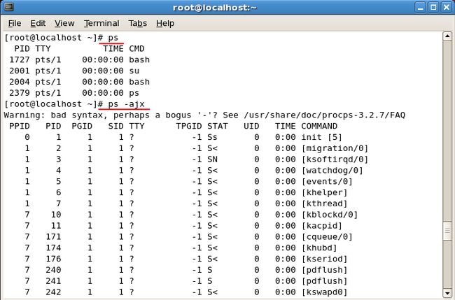Click PID 176 in the list
Viewport: 455px width, 300px height.
(x=53, y=259)
